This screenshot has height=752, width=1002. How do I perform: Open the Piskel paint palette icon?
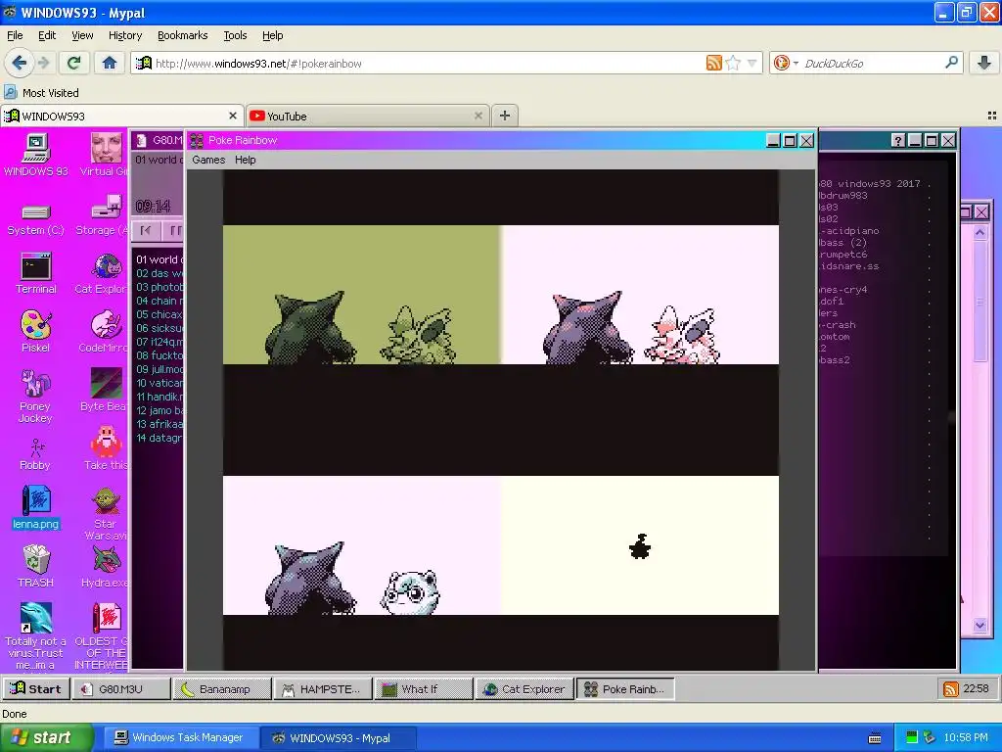[x=36, y=331]
